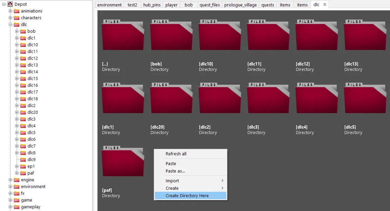Open the [dlc20] folder icon
Screen dimensions: 390x211
(171, 98)
